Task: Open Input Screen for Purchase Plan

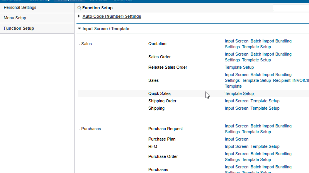Action: point(236,139)
